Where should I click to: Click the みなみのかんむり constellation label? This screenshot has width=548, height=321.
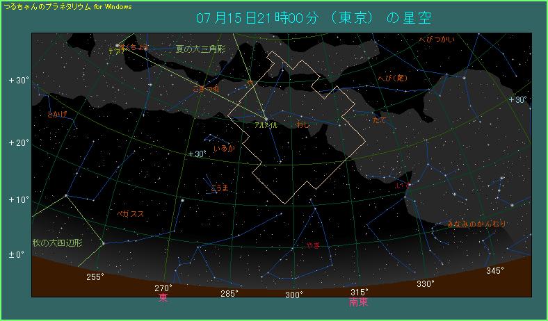477,224
